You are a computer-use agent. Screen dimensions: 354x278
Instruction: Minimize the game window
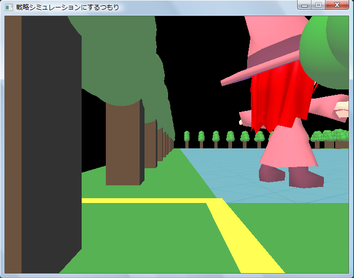[305, 5]
